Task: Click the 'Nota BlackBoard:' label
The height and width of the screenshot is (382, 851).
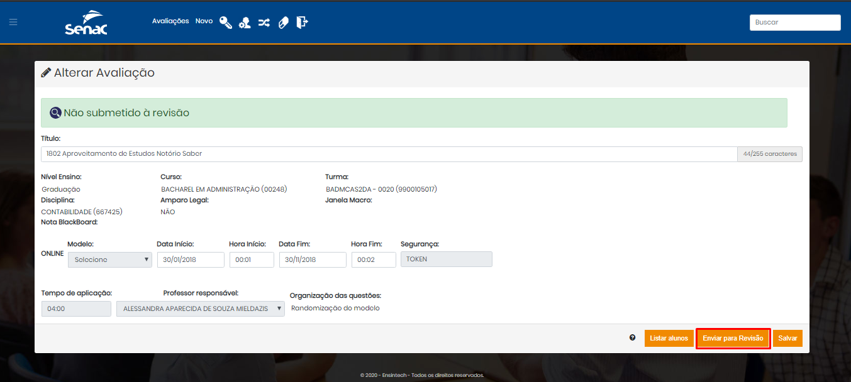Action: pyautogui.click(x=69, y=222)
